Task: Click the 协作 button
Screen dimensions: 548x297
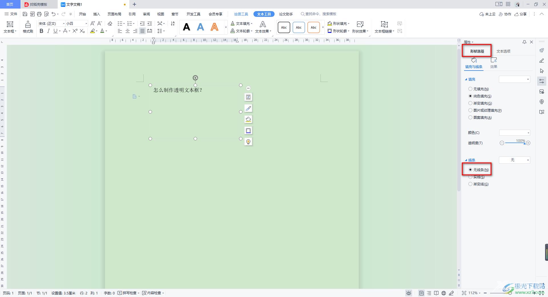Action: [505, 14]
